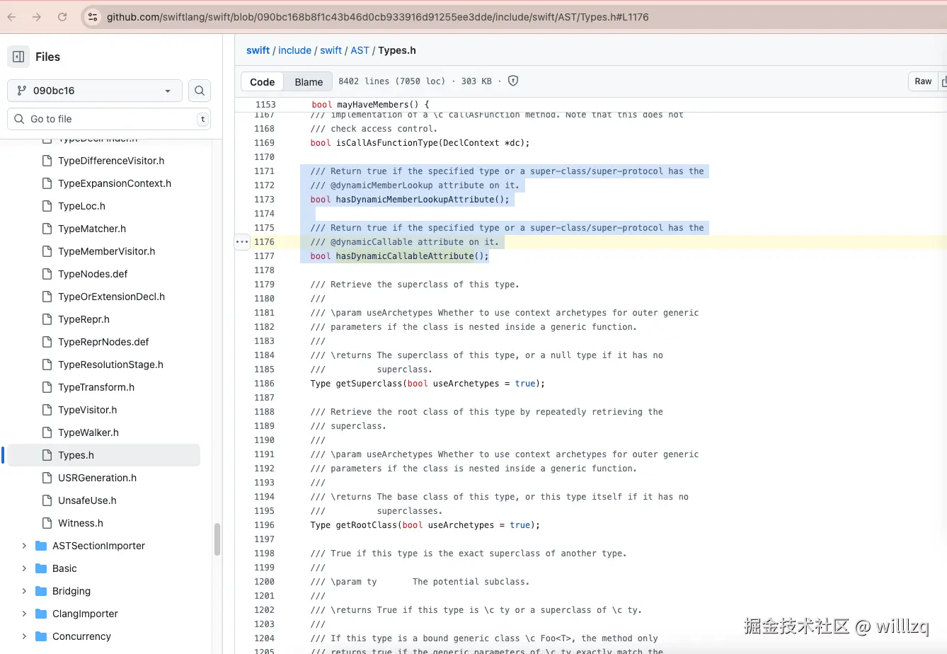Screen dimensions: 947x654
Task: Open TypeOrExtensionDecl.h in file tree
Action: pyautogui.click(x=111, y=297)
